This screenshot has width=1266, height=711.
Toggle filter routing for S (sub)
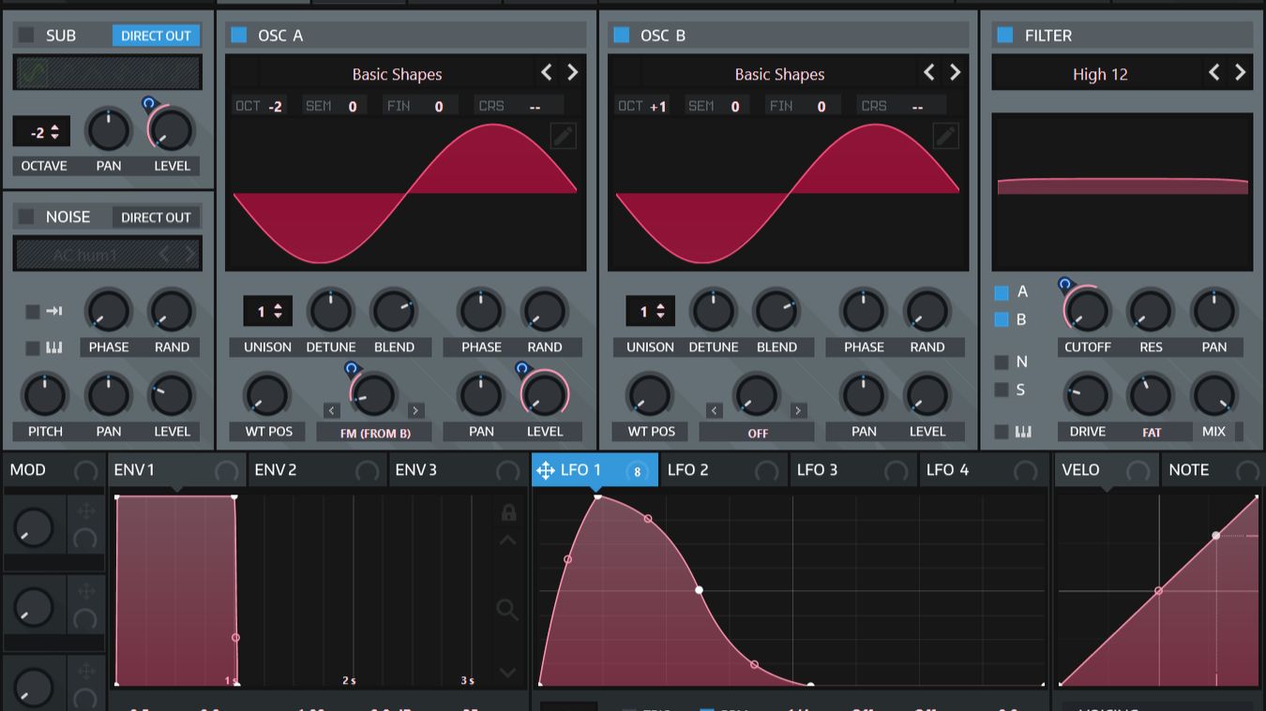point(1002,390)
